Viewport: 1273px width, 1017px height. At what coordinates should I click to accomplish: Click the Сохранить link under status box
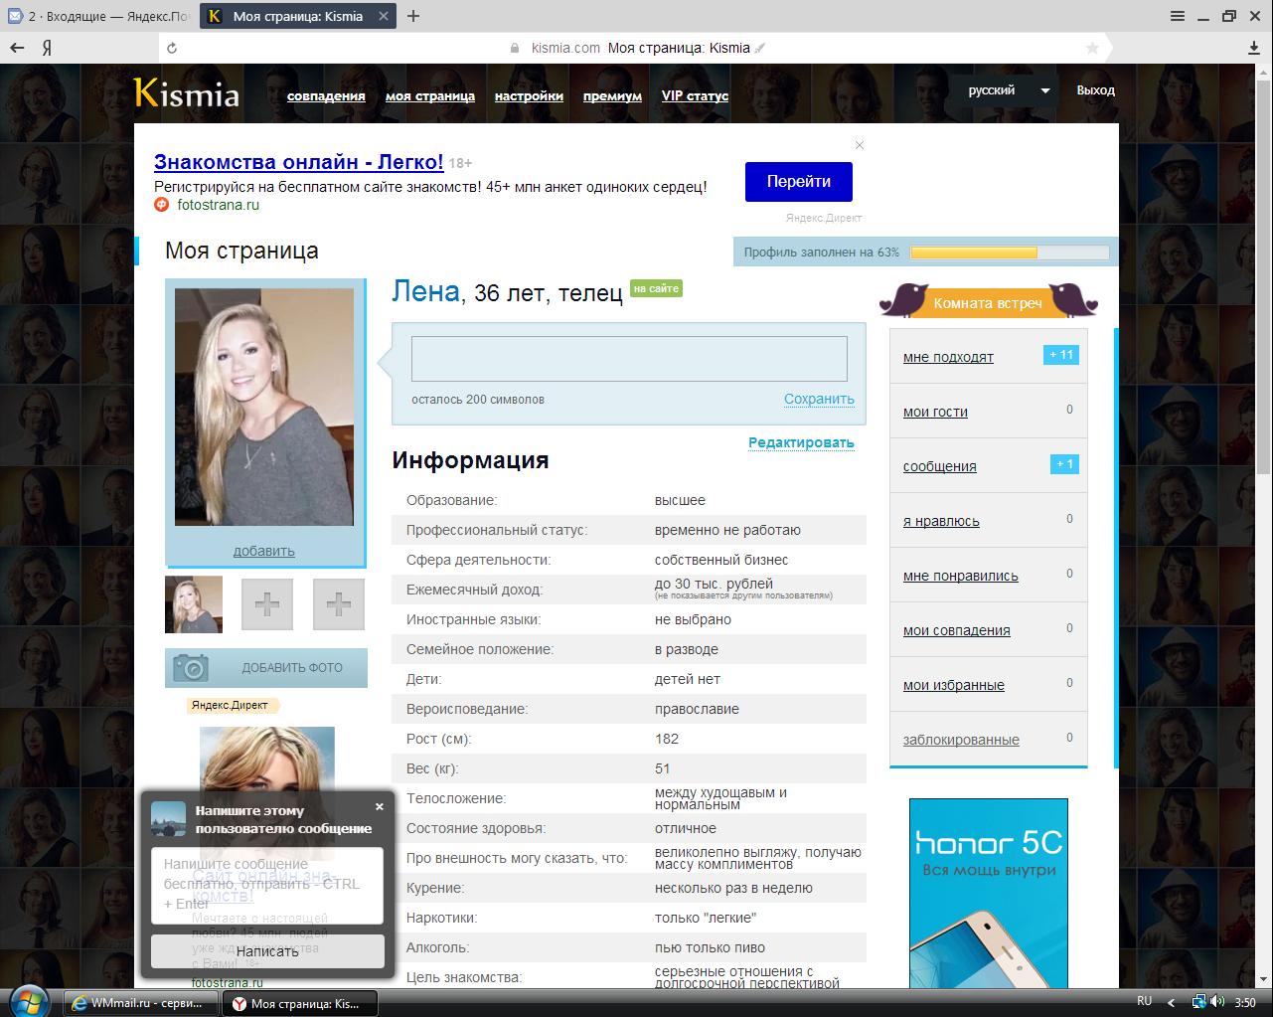click(819, 399)
